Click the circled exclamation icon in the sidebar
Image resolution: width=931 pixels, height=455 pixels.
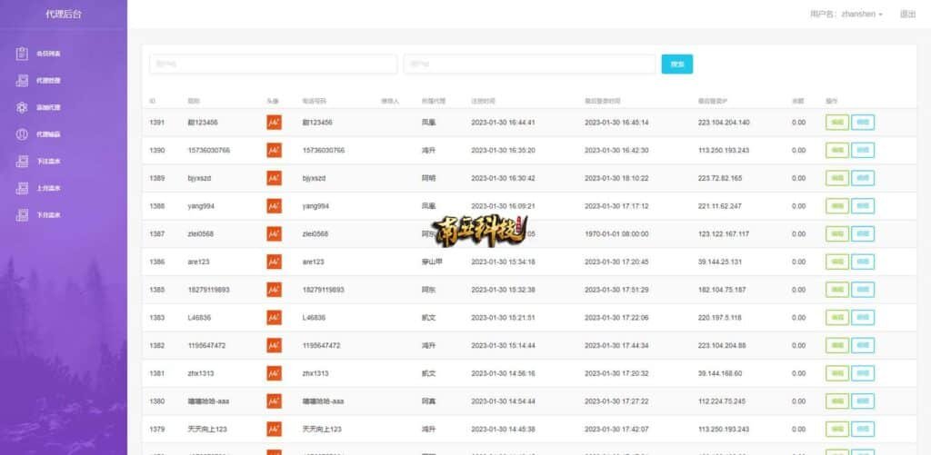click(x=22, y=134)
